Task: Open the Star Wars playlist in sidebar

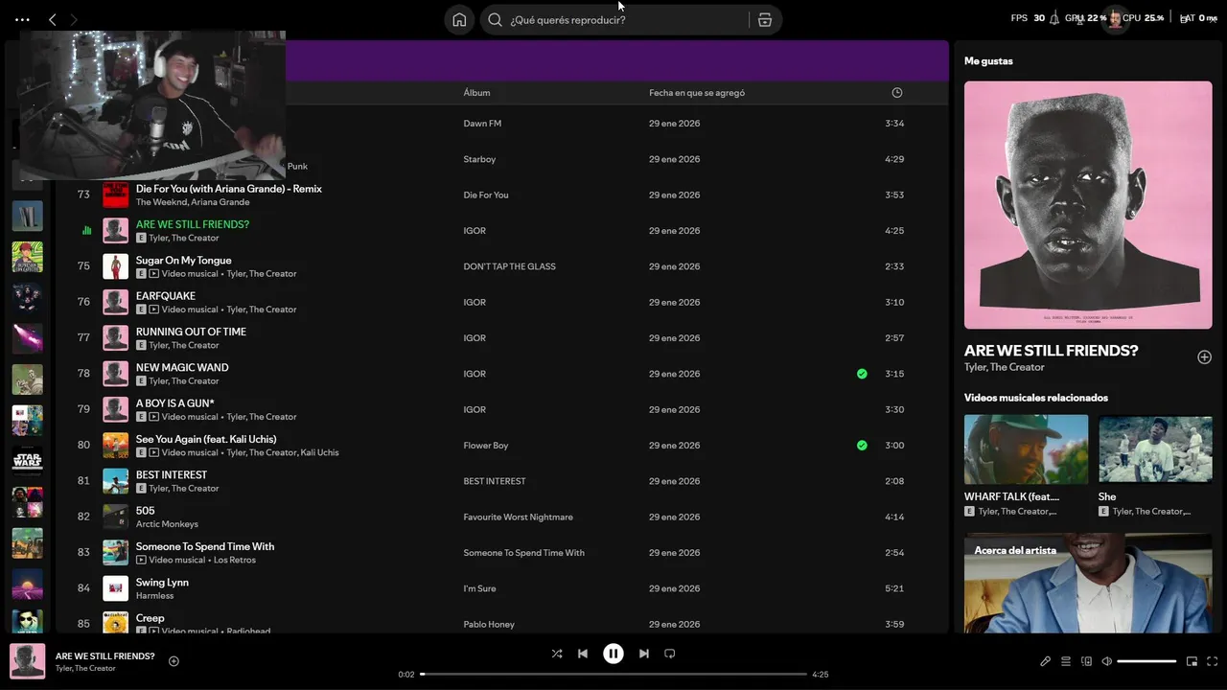Action: click(27, 460)
